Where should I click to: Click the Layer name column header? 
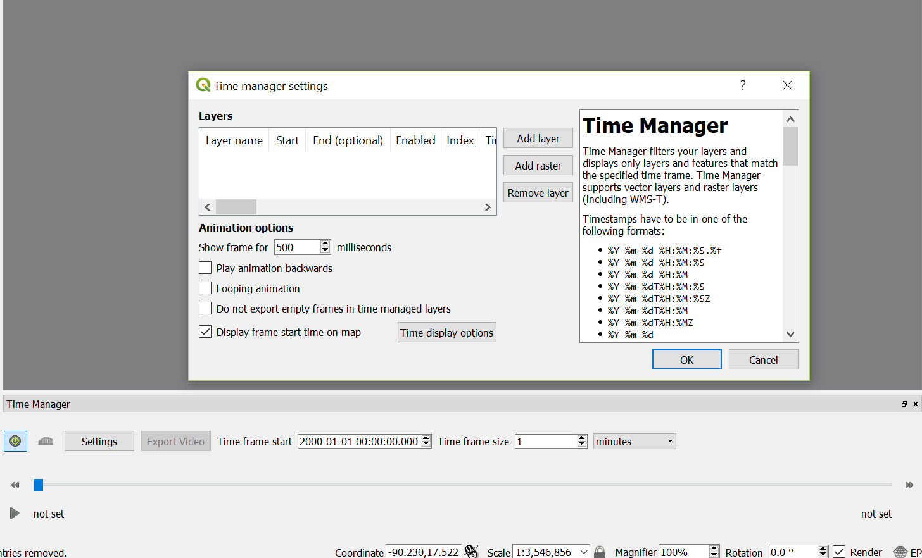tap(234, 140)
